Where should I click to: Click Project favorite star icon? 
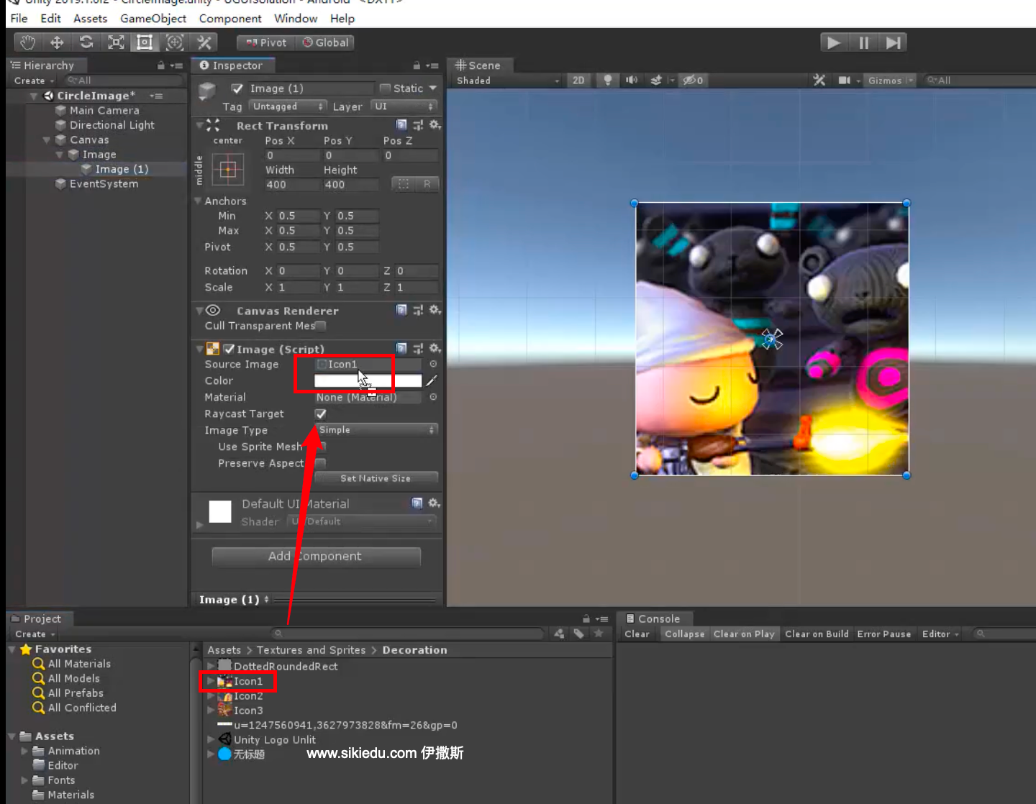pyautogui.click(x=598, y=634)
